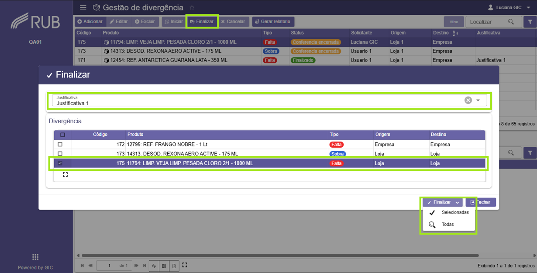537x273 pixels.
Task: Choose Selecionadas from the Finalizar menu
Action: pos(449,213)
